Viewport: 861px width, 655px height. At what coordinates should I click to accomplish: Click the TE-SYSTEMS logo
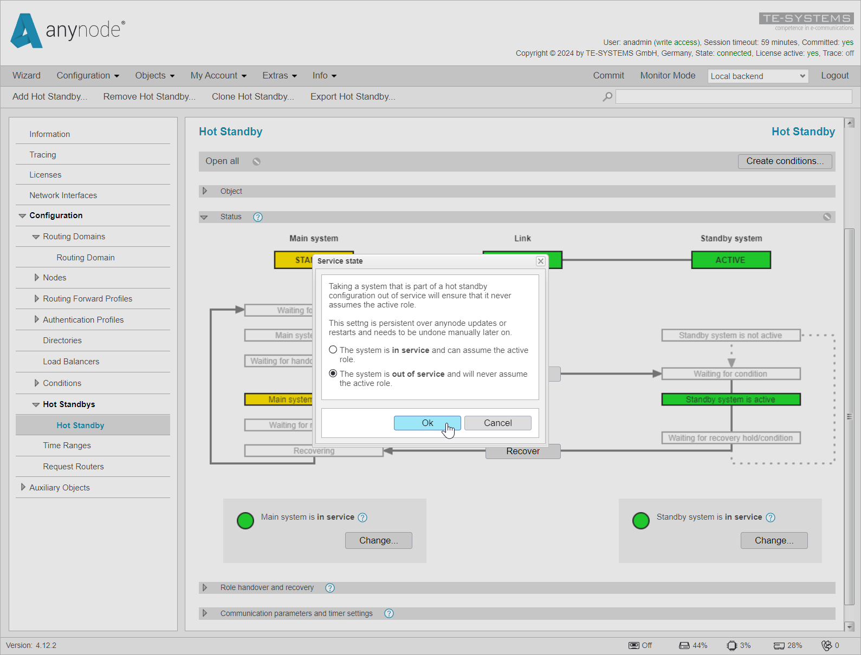[x=806, y=22]
